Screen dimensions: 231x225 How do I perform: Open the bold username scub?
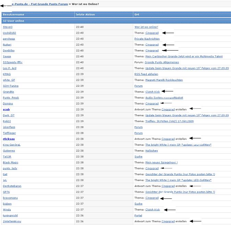(x=6, y=109)
